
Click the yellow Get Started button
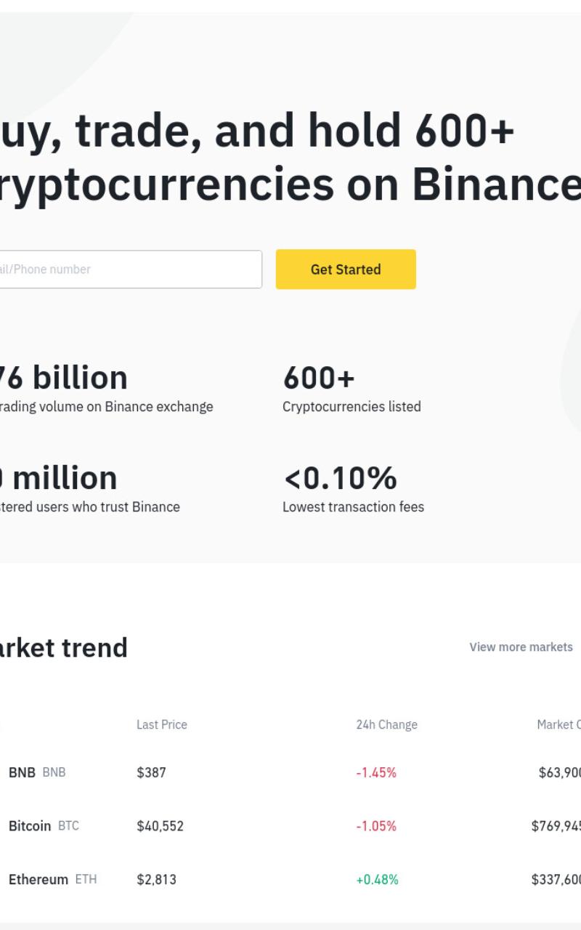(x=346, y=270)
